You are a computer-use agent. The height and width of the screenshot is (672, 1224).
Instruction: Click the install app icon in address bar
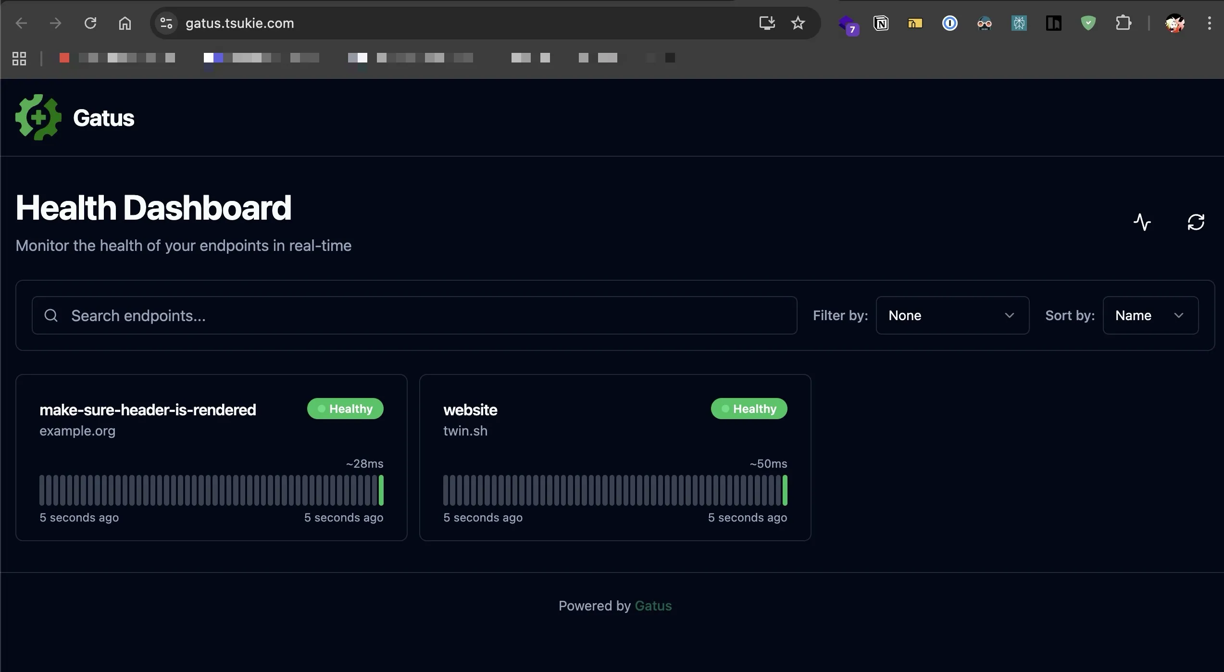point(767,23)
